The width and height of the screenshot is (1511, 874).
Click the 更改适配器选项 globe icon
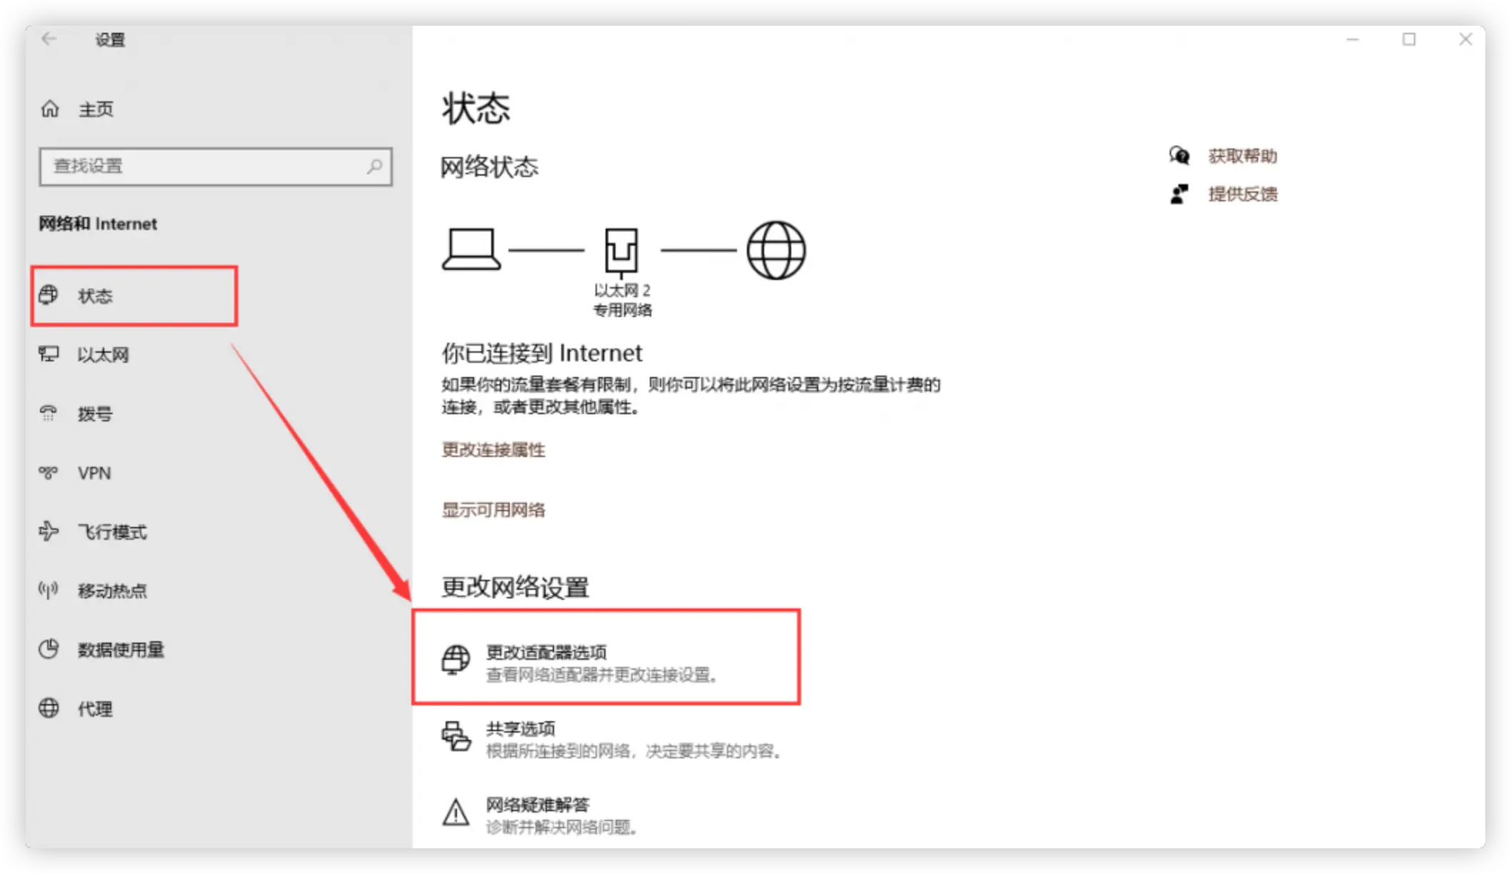point(456,660)
